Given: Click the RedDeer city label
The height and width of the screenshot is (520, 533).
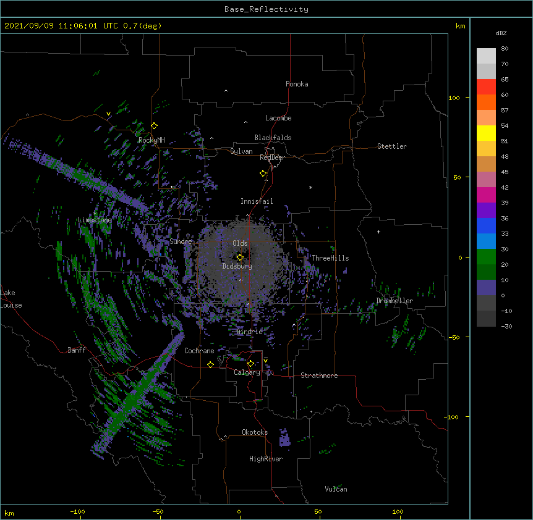Looking at the screenshot, I should pos(272,157).
